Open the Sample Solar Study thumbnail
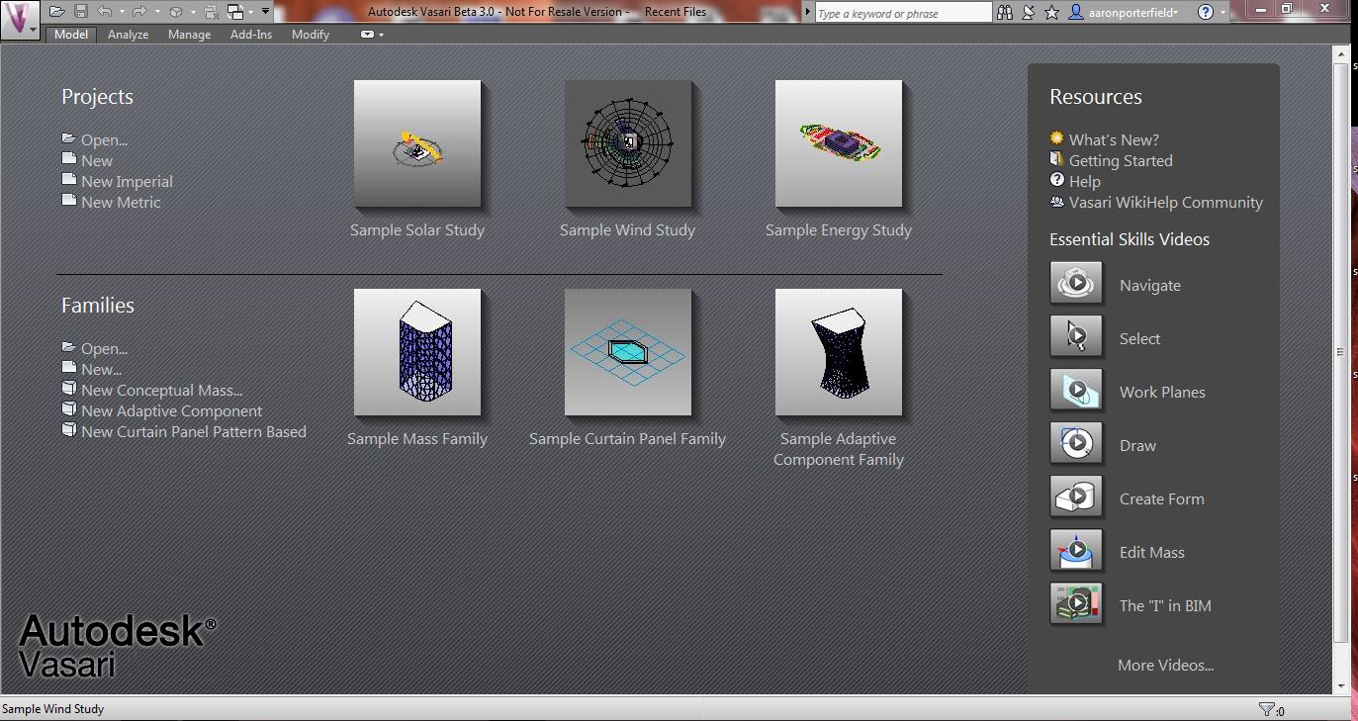Screen dimensions: 1358x721 [x=417, y=143]
